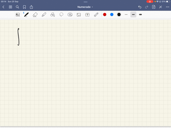Select the Lasso selection tool
171x128 pixels.
(61, 15)
